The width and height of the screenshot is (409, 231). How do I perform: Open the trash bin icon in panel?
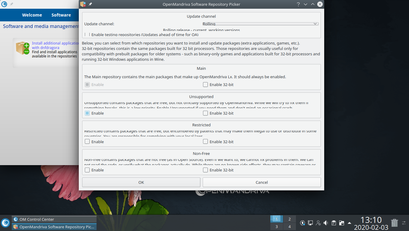[x=394, y=223]
